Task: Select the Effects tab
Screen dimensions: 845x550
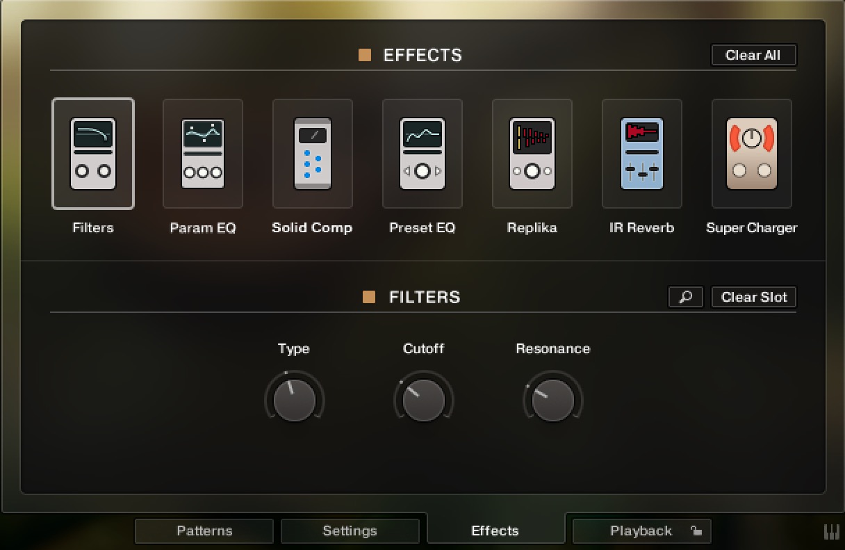Action: [x=495, y=530]
